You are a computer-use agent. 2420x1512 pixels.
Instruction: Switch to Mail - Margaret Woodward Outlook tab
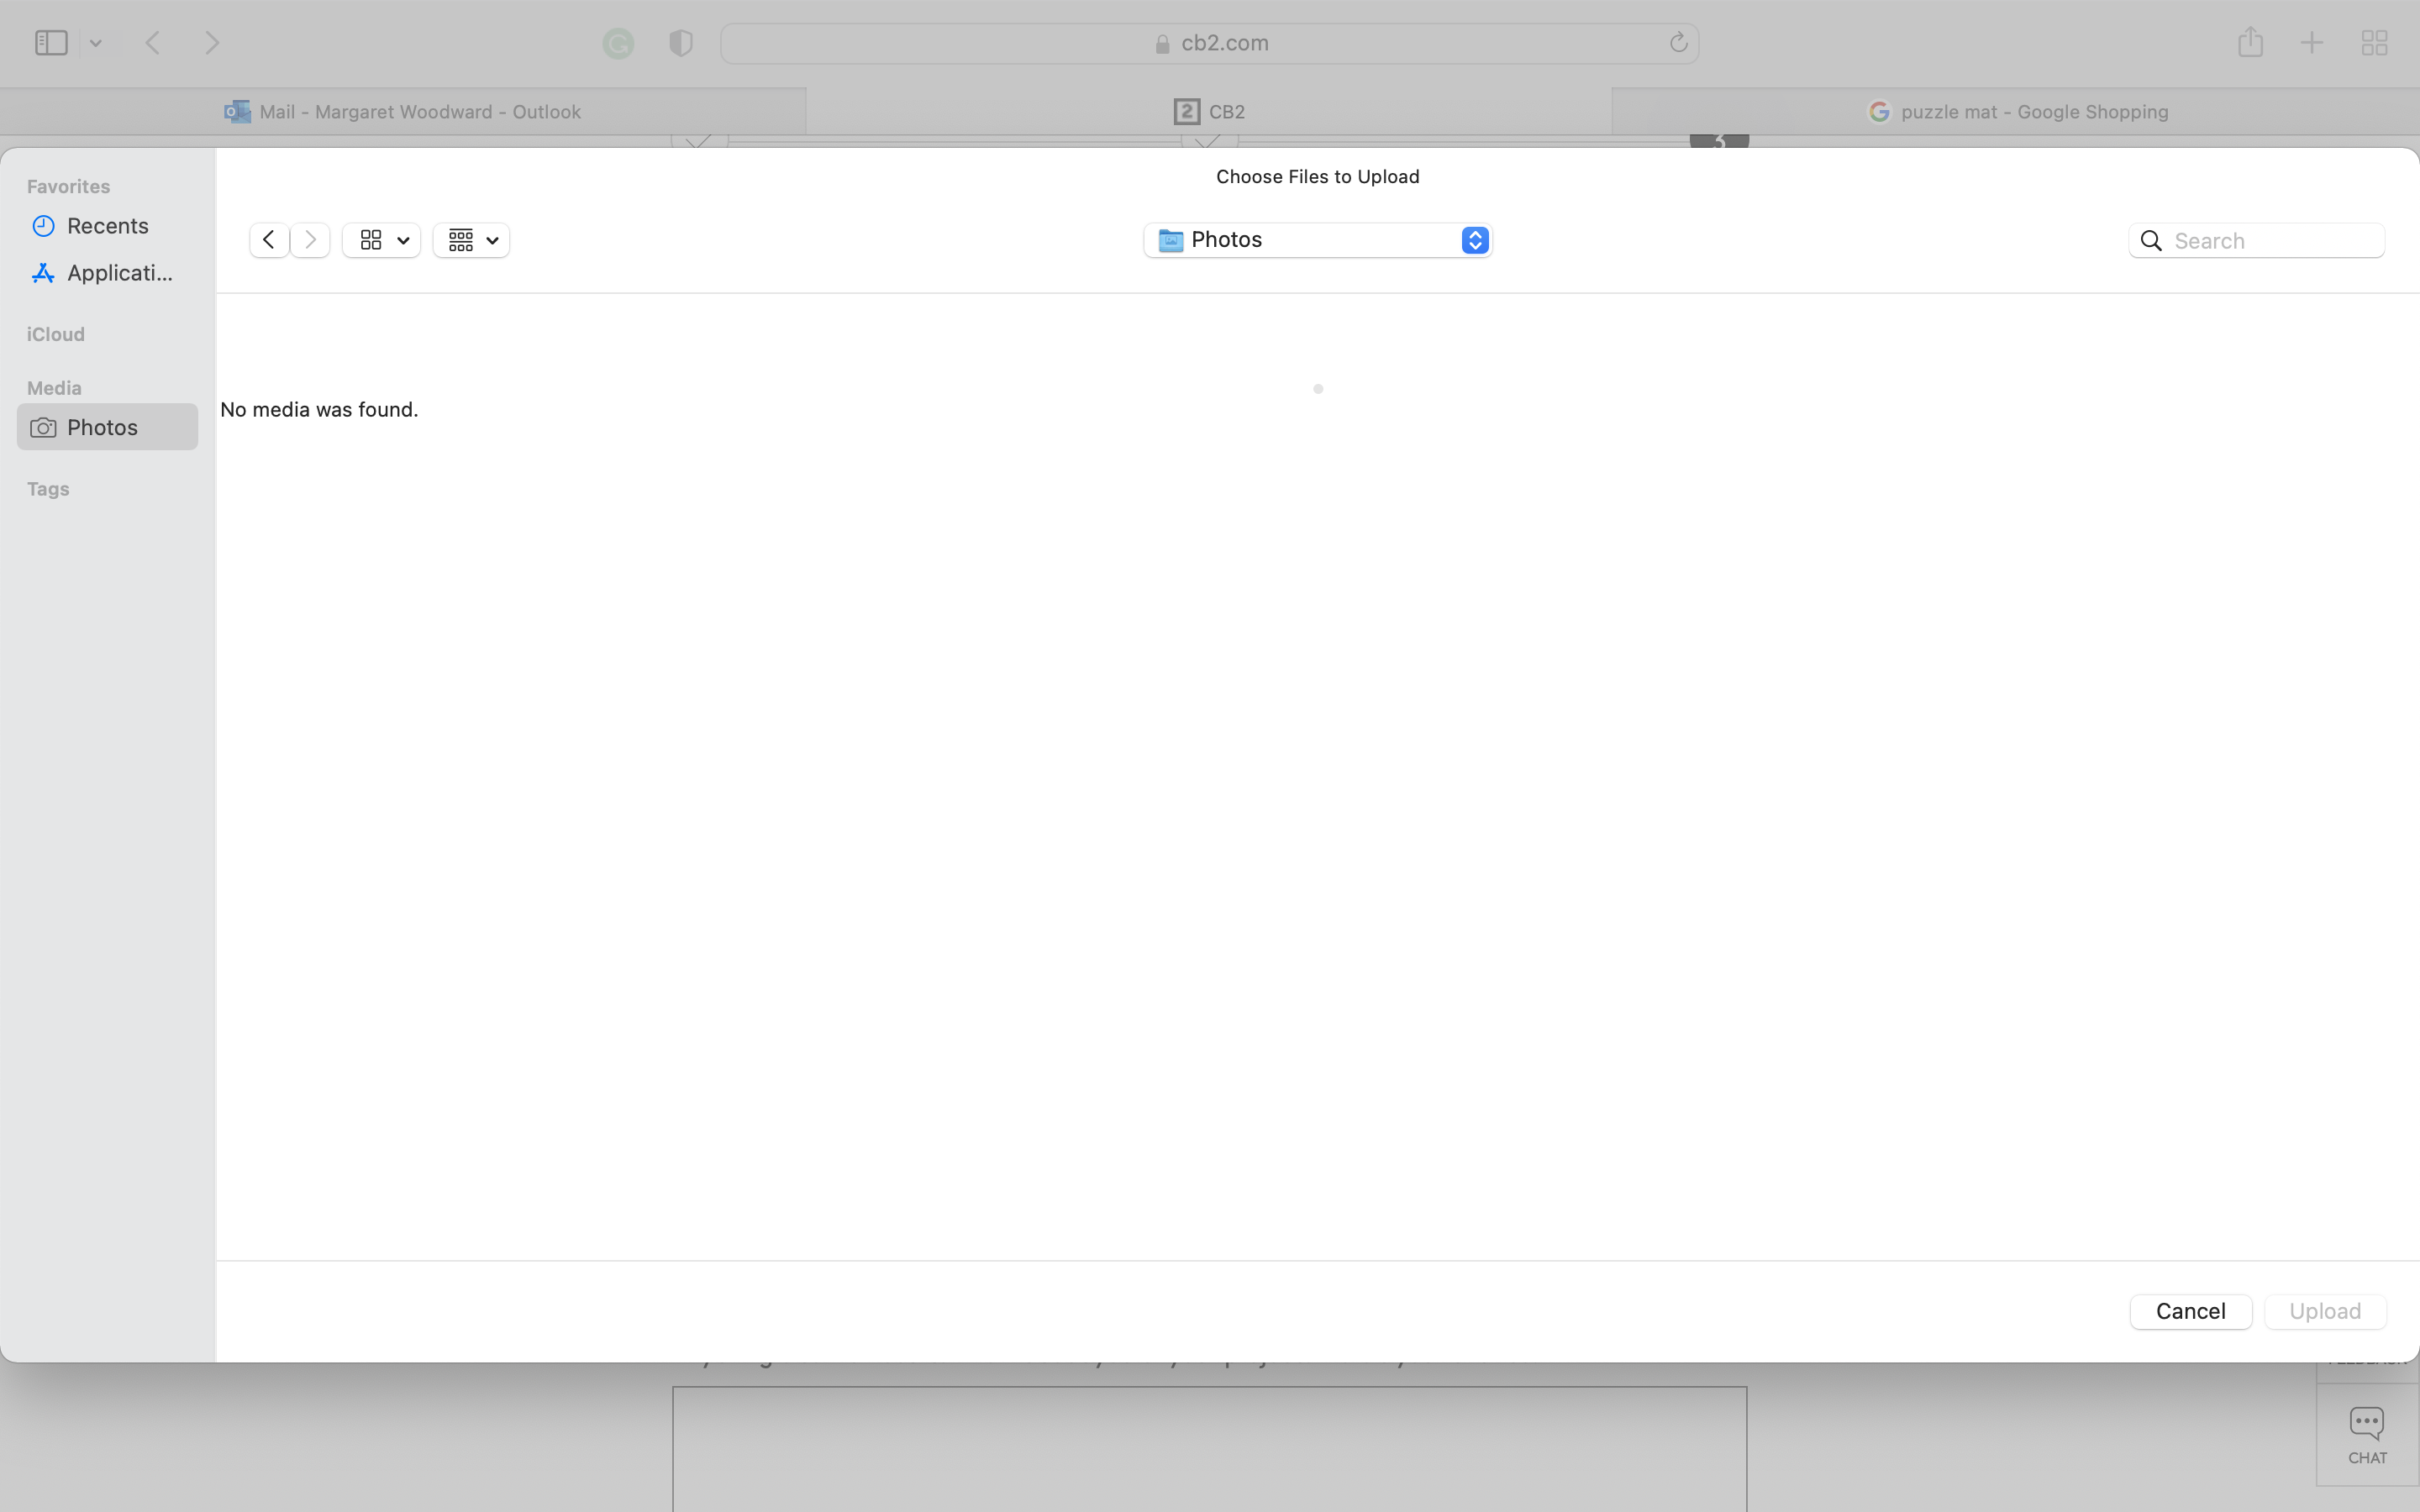(403, 112)
